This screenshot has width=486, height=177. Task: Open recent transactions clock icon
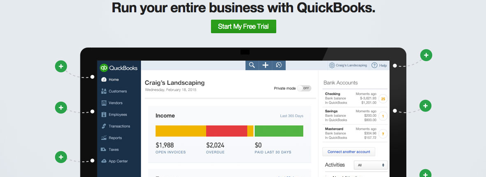(x=279, y=65)
